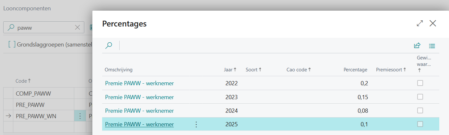The height and width of the screenshot is (135, 449).
Task: Open the 2022 Premie PAWW - werknemer link
Action: click(x=139, y=83)
